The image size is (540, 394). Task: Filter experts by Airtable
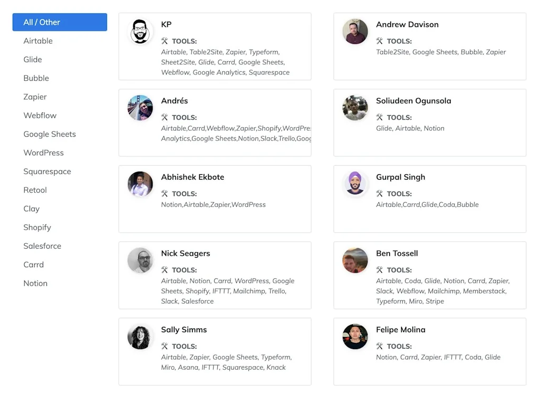(x=38, y=41)
